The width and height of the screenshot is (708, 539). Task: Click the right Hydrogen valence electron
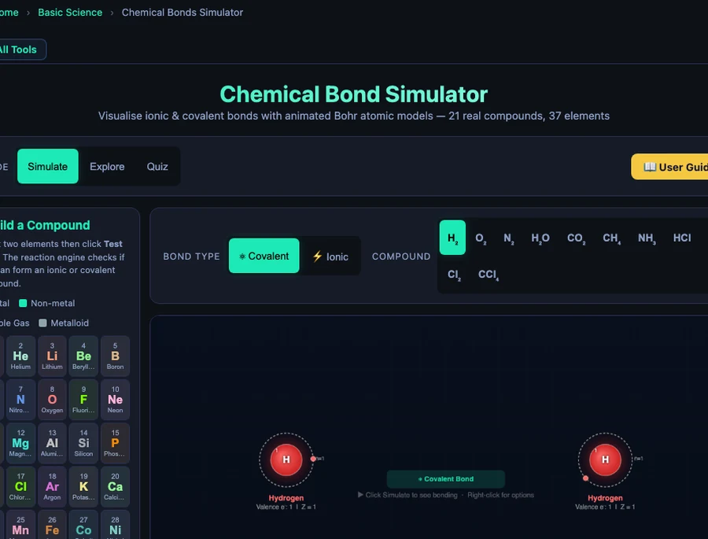(x=585, y=478)
